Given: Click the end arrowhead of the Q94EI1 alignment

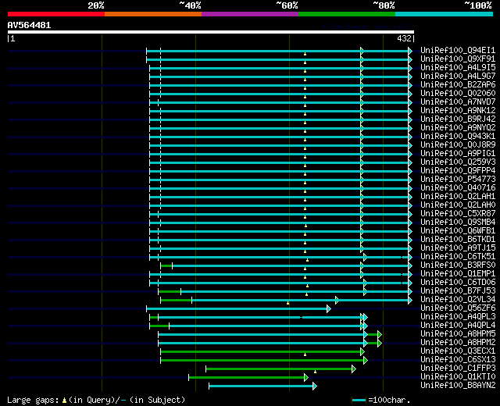Looking at the screenshot, I should (x=410, y=51).
